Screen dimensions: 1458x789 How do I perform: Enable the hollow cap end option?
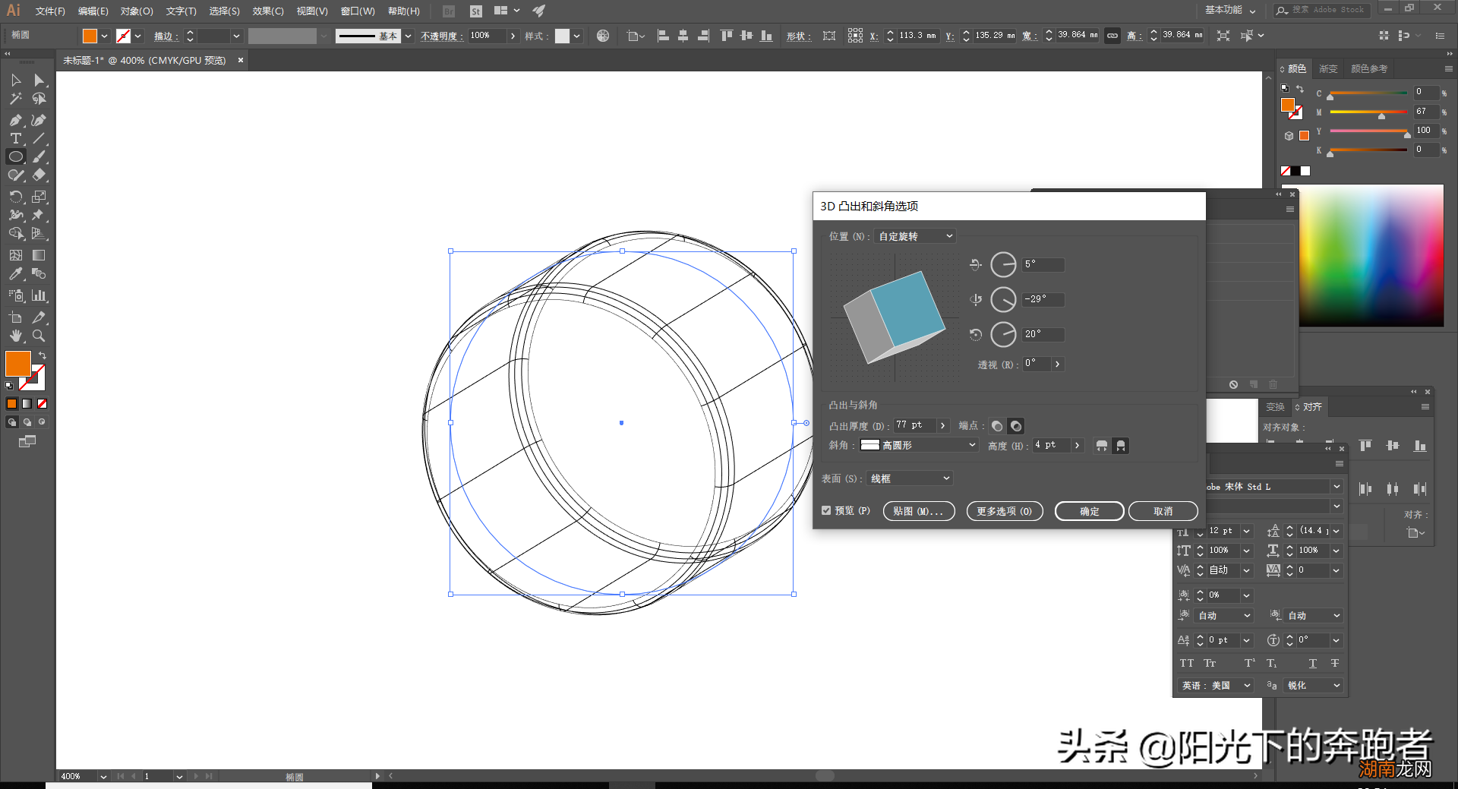point(1016,426)
